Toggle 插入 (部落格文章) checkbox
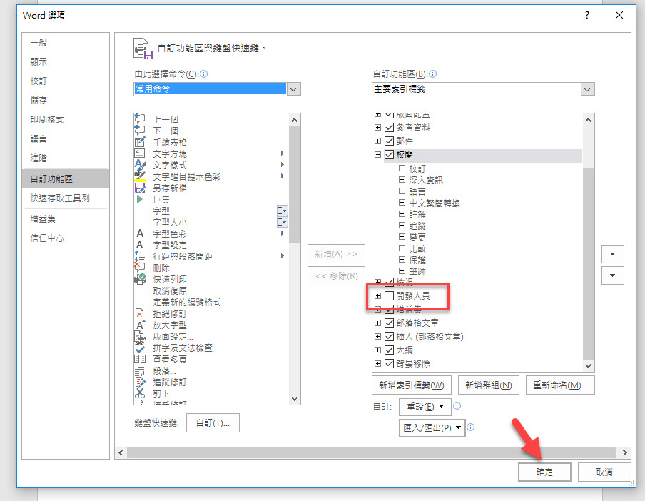 pyautogui.click(x=389, y=336)
